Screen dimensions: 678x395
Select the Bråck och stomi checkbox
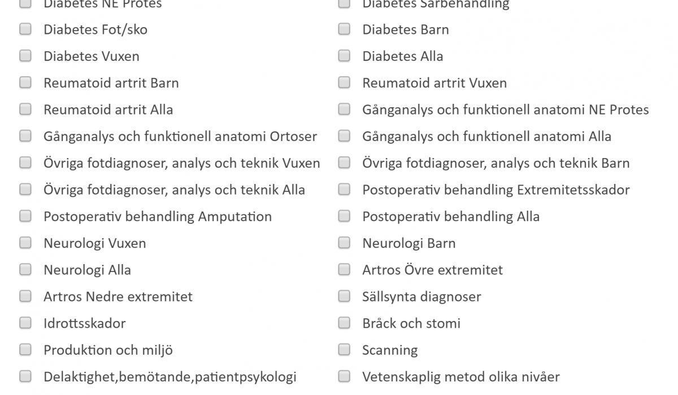point(344,323)
